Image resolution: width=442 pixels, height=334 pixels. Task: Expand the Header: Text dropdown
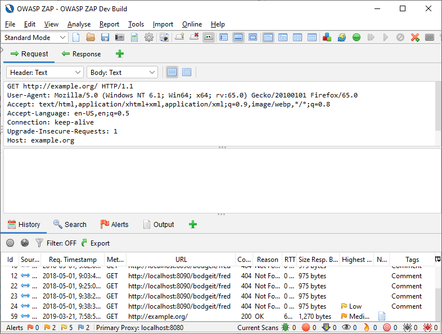[45, 72]
